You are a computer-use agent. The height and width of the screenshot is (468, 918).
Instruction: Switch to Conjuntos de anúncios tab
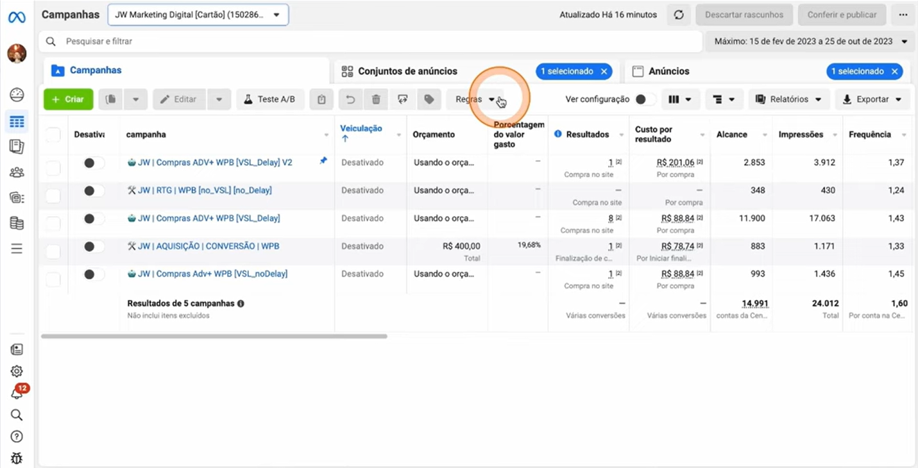tap(407, 71)
